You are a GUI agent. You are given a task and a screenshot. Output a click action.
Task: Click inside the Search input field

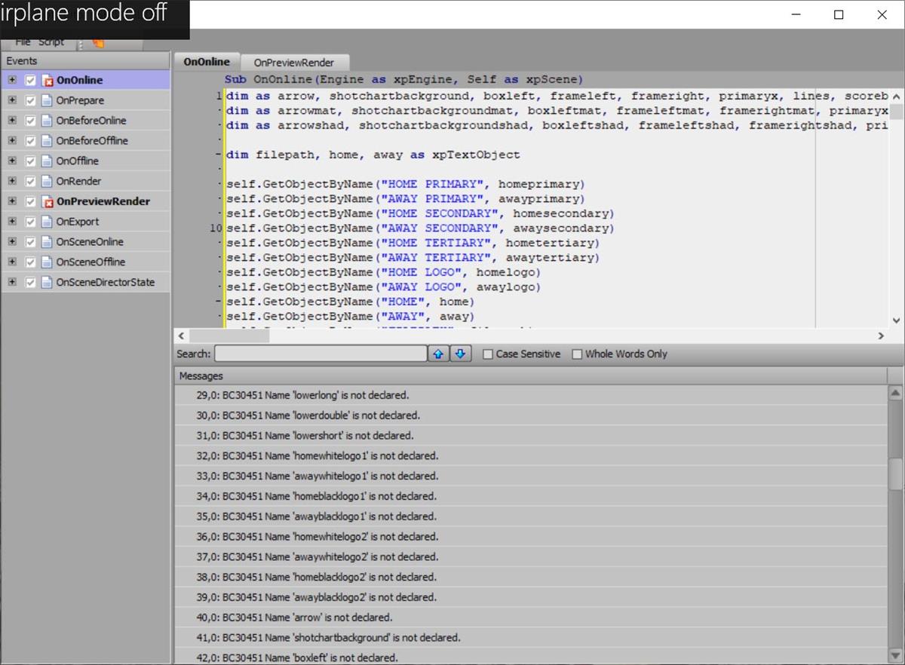321,354
